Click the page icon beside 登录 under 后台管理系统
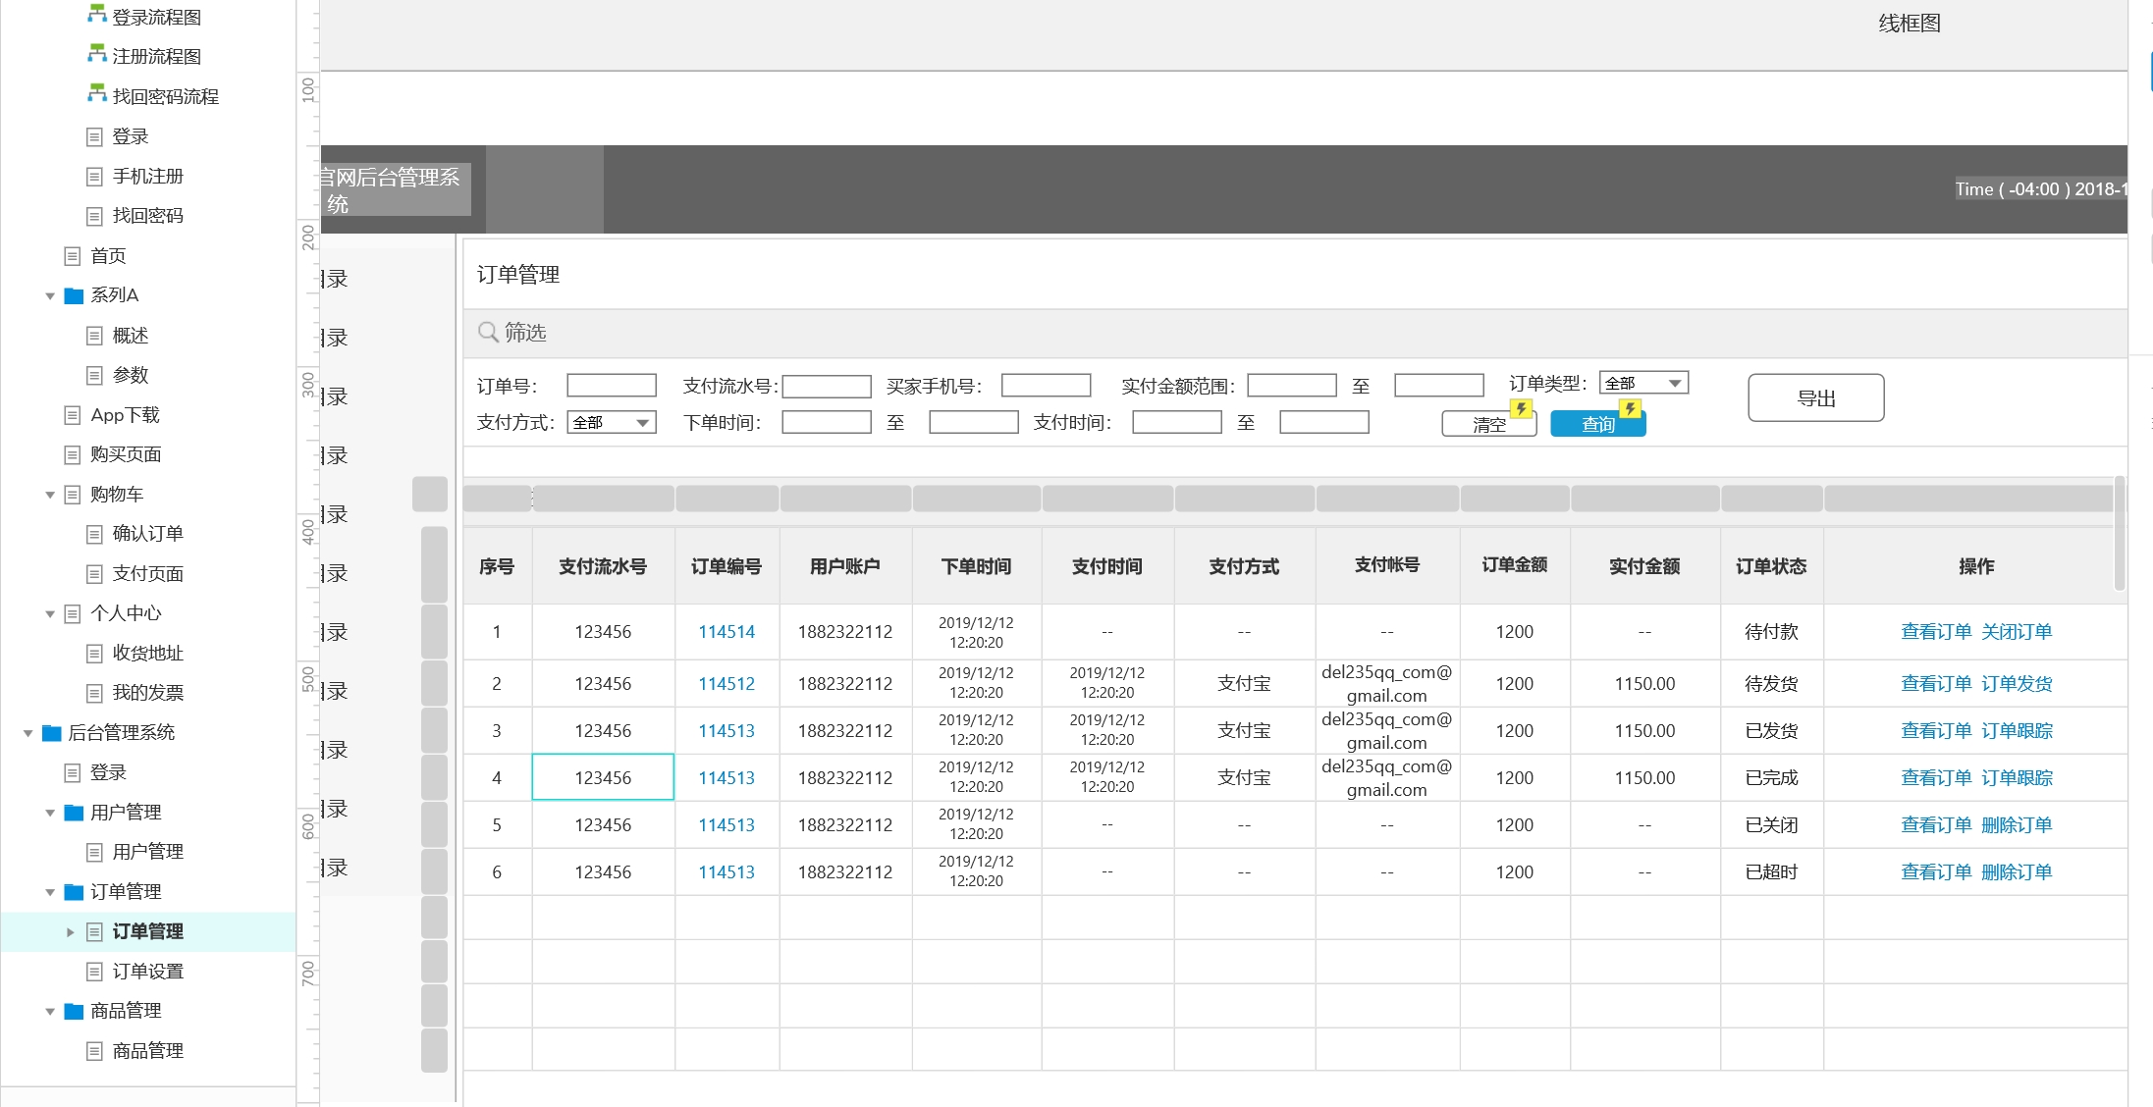 [72, 773]
